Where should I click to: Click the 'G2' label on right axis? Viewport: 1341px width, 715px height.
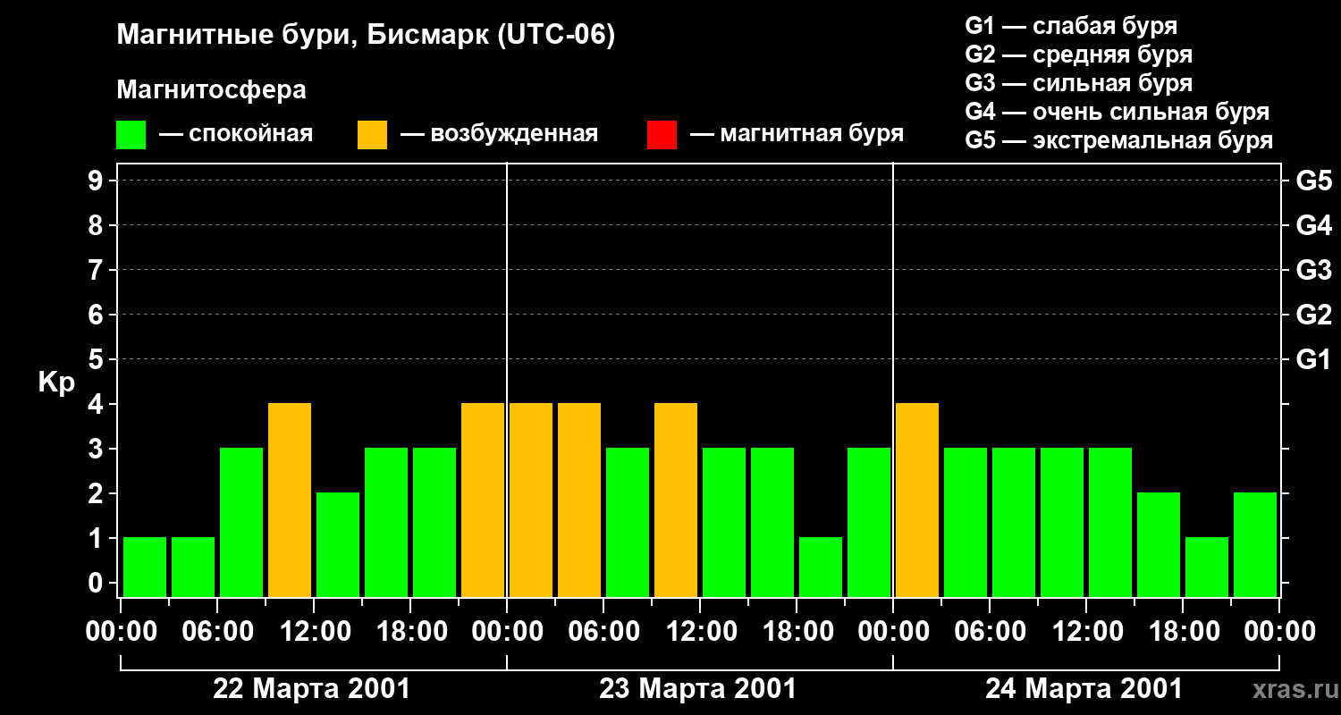pos(1313,315)
